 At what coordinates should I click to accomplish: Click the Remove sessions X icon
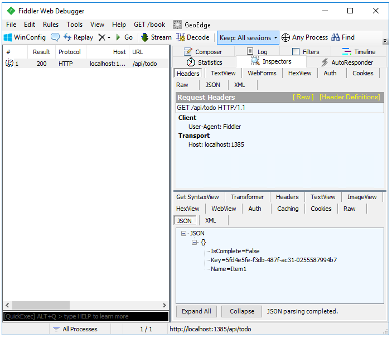(101, 37)
